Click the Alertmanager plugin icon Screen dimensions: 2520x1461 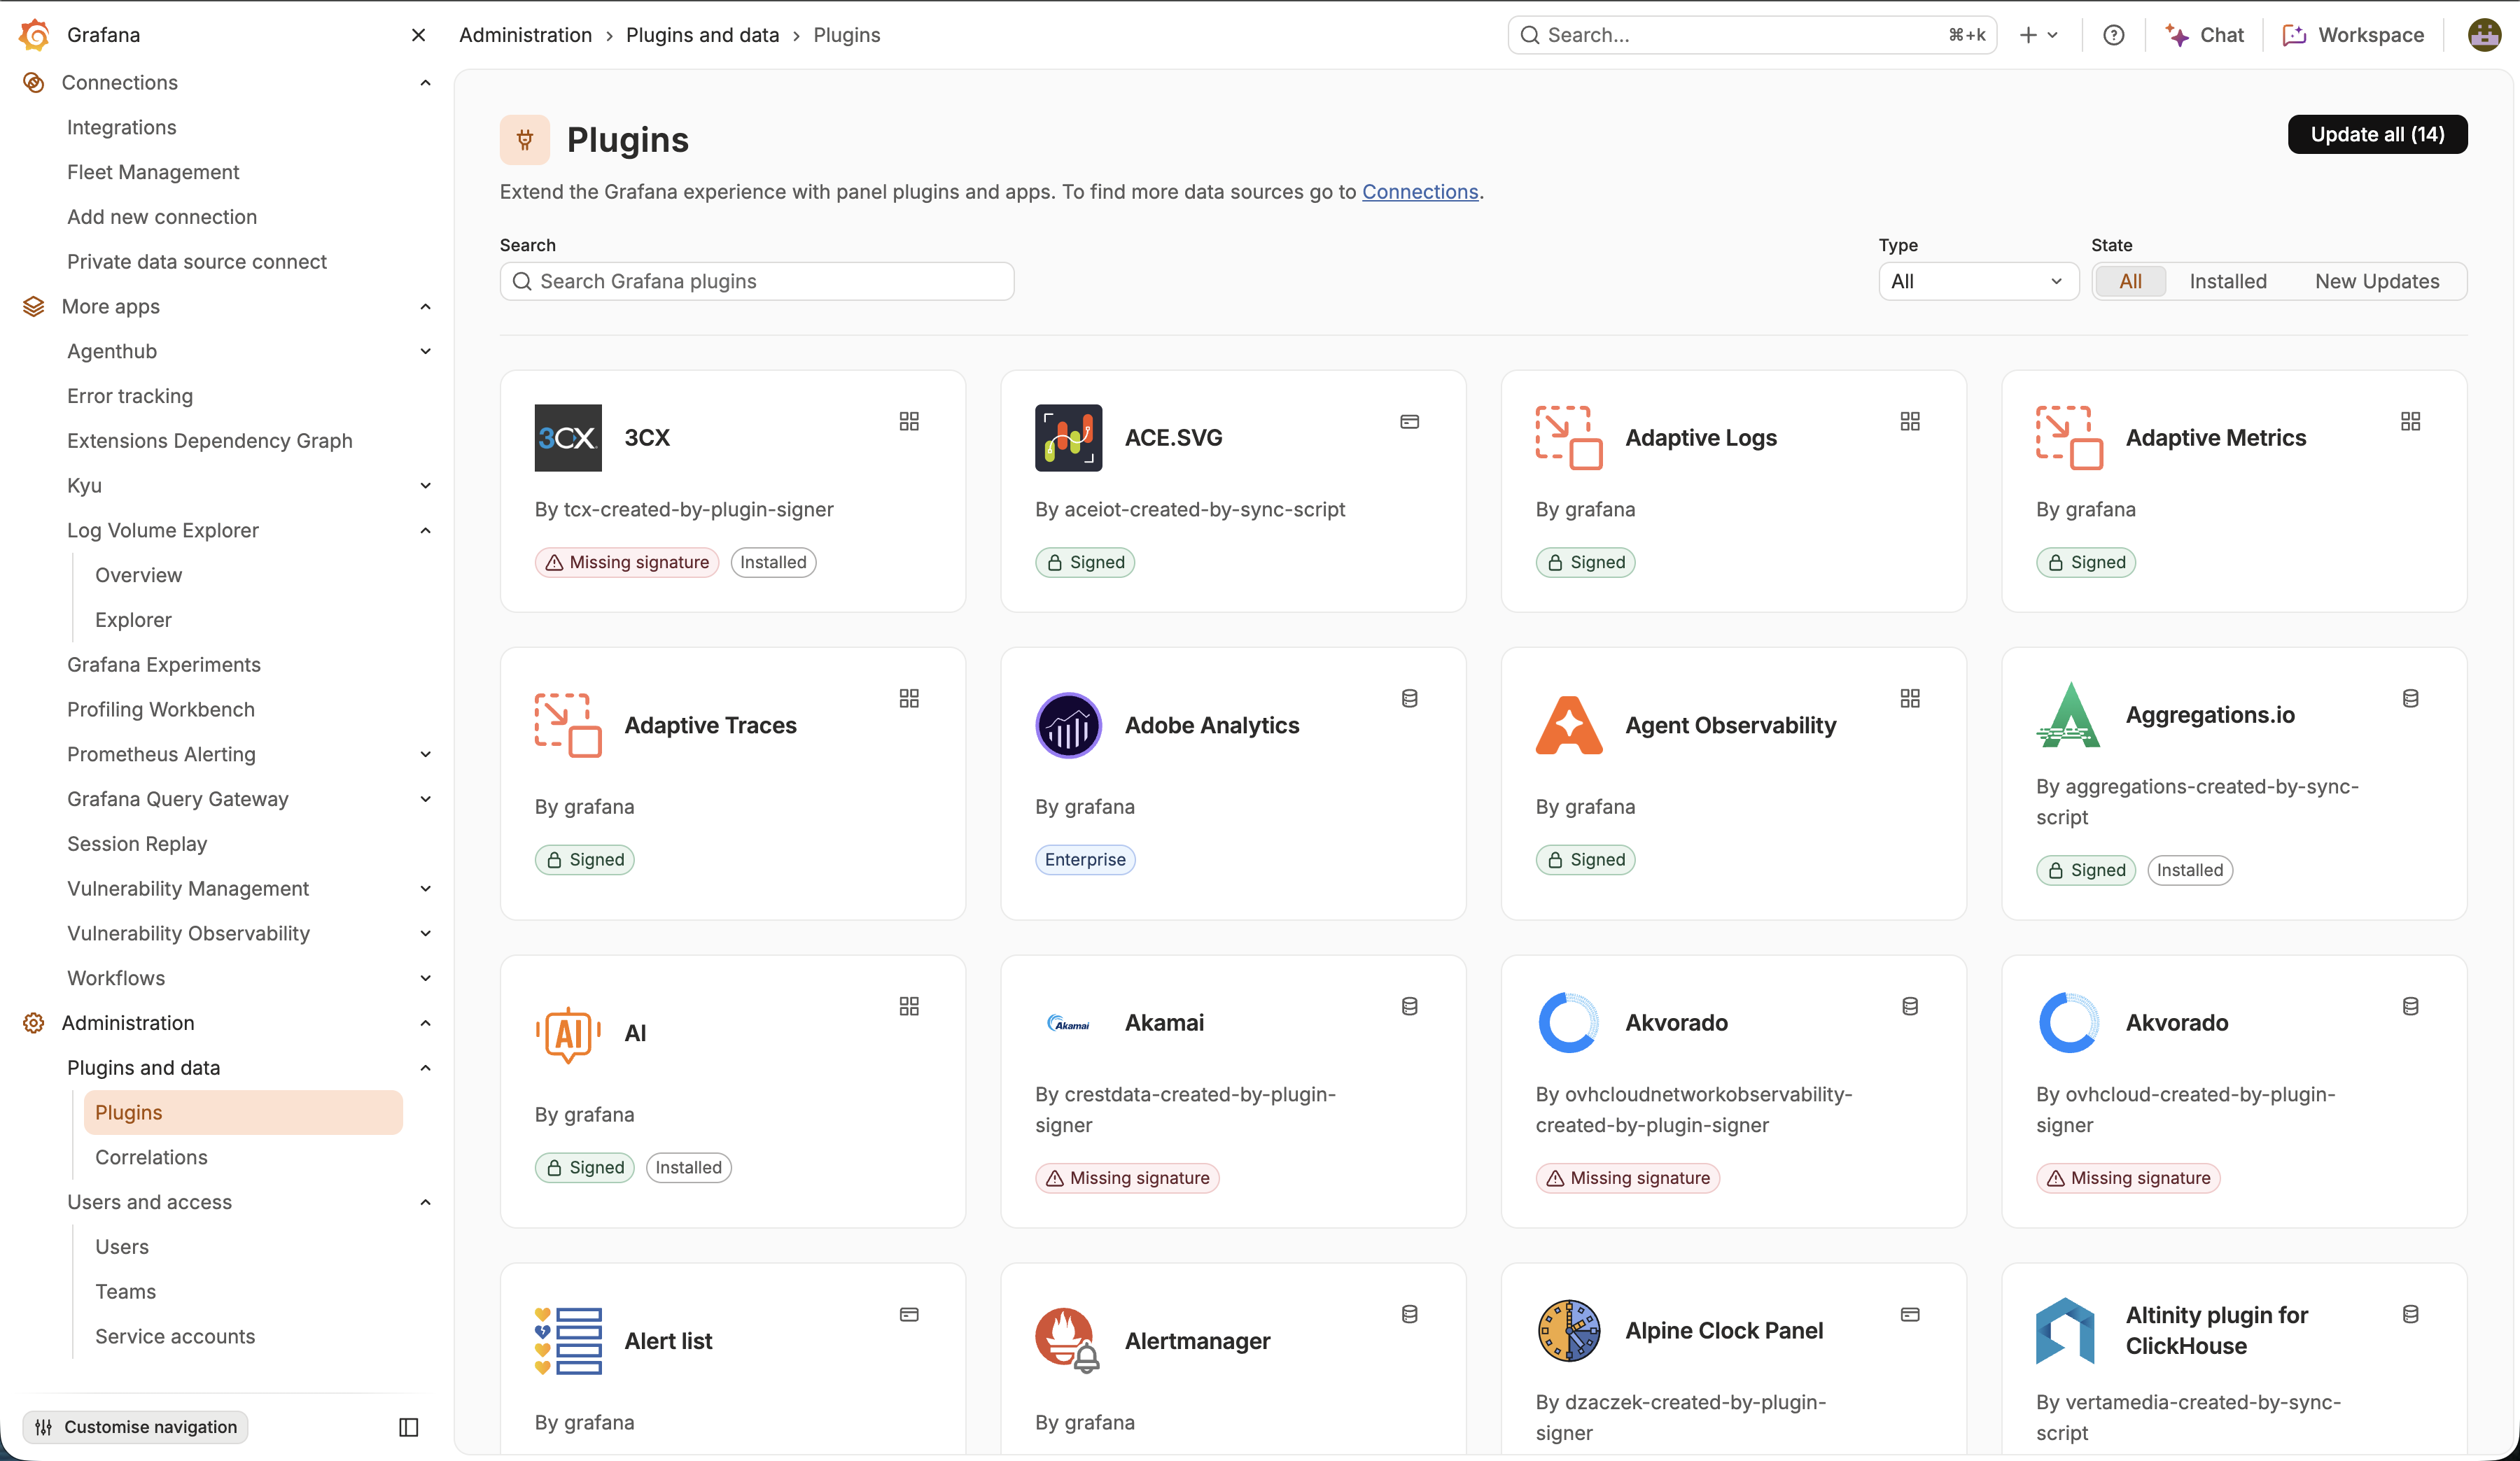tap(1068, 1341)
